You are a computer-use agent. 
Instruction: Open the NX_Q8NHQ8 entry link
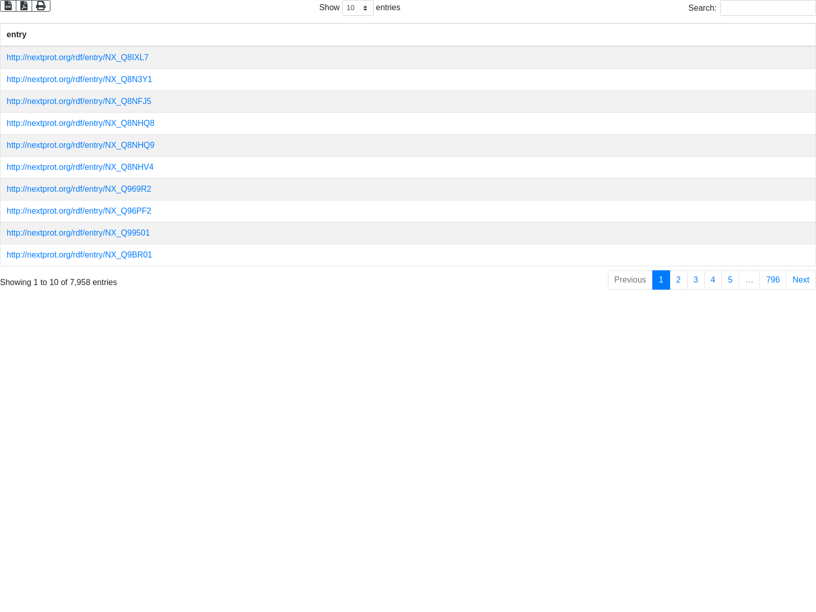coord(80,123)
